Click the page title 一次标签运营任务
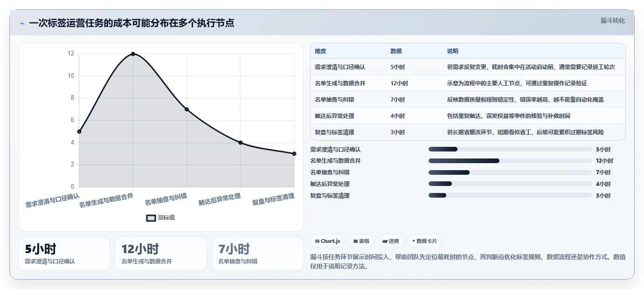644x289 pixels. click(x=132, y=23)
